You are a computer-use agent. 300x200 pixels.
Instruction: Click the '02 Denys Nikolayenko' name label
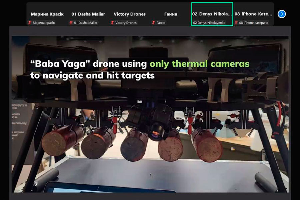(209, 23)
